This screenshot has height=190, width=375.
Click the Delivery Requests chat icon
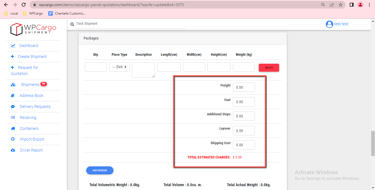[13, 107]
